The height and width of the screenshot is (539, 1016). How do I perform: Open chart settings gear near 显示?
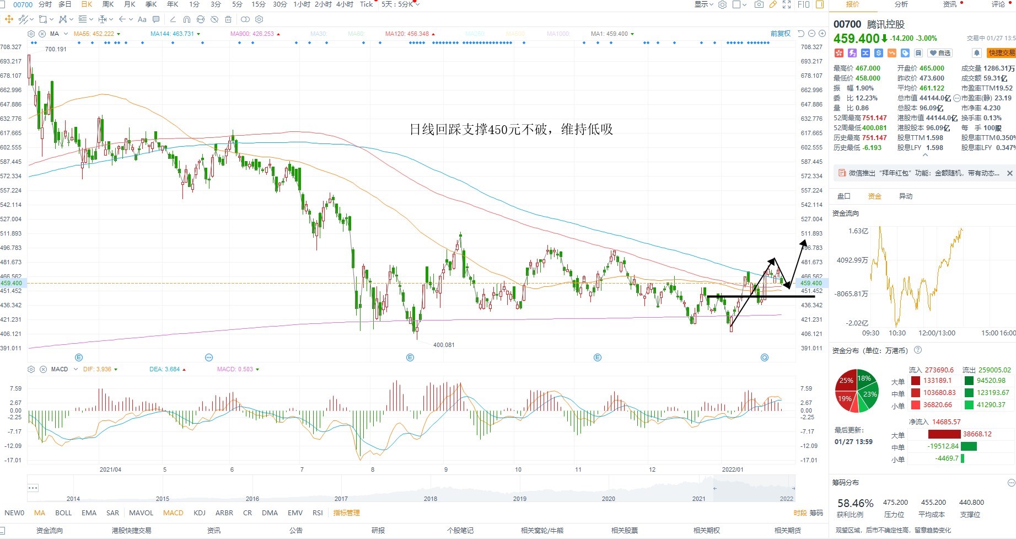(722, 4)
